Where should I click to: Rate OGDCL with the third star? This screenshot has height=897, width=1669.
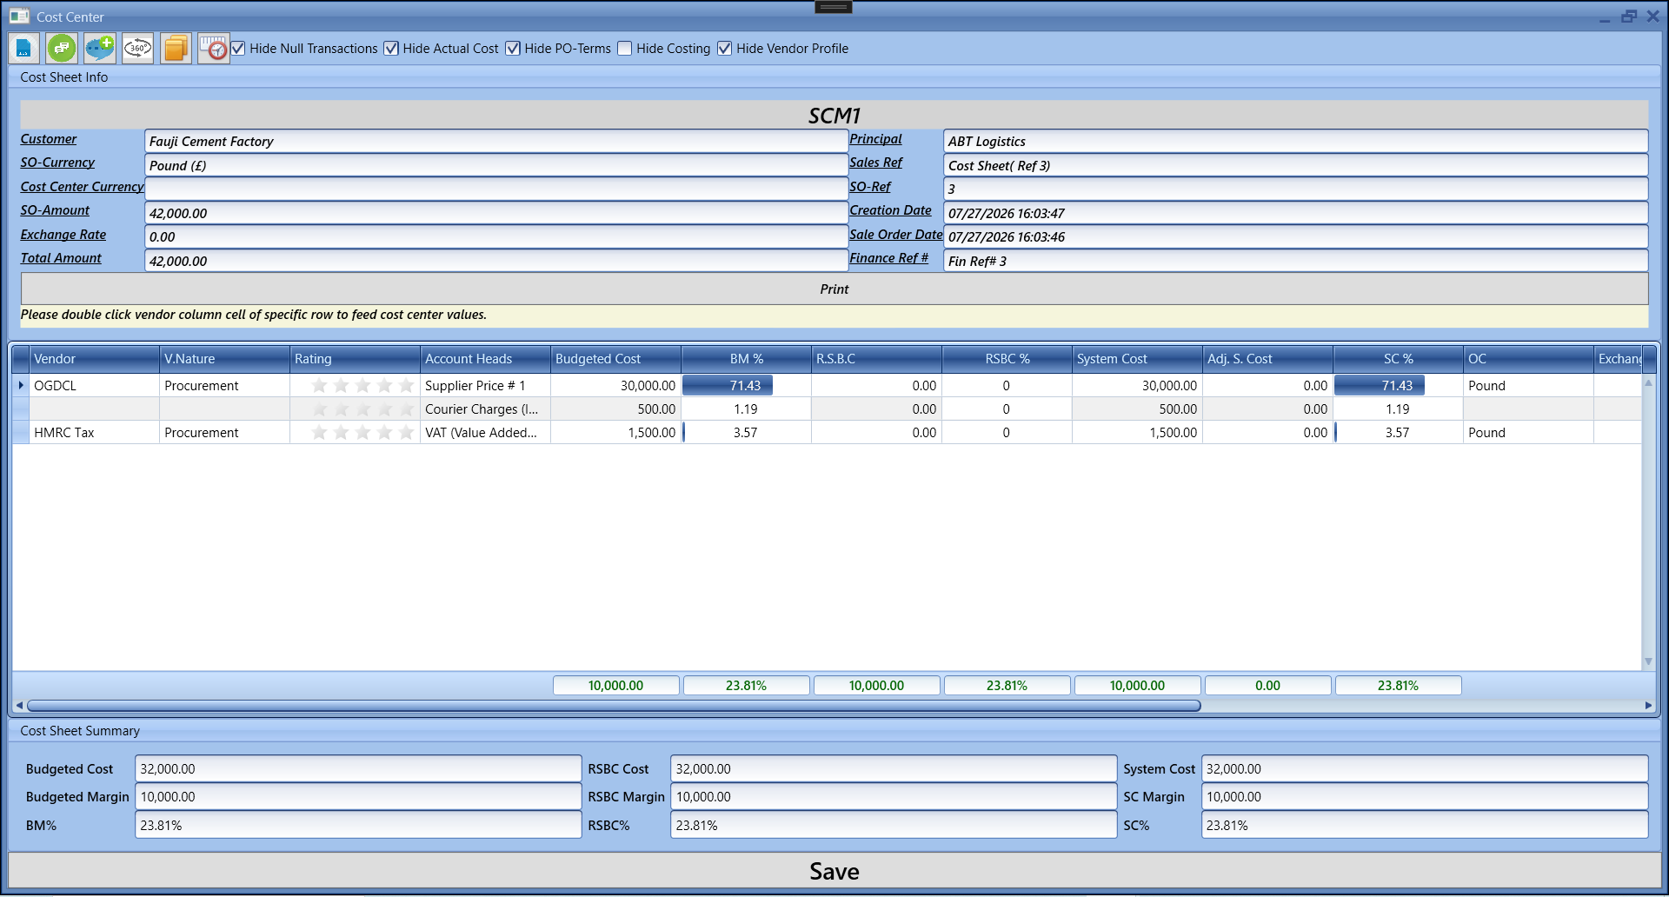pos(362,385)
